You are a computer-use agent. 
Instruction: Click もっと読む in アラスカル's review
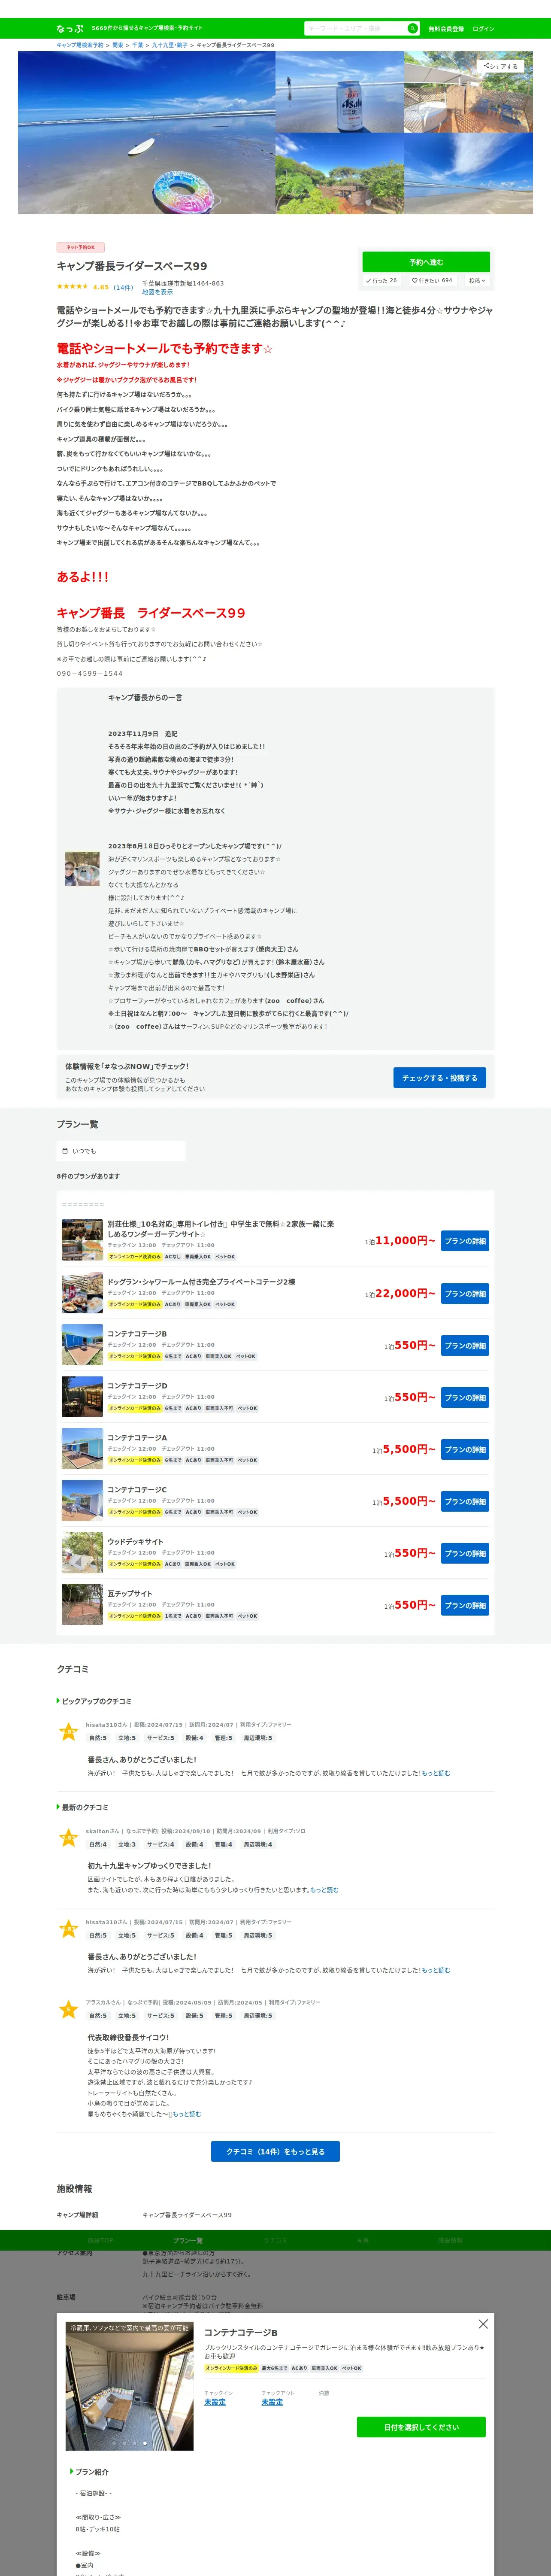187,2114
